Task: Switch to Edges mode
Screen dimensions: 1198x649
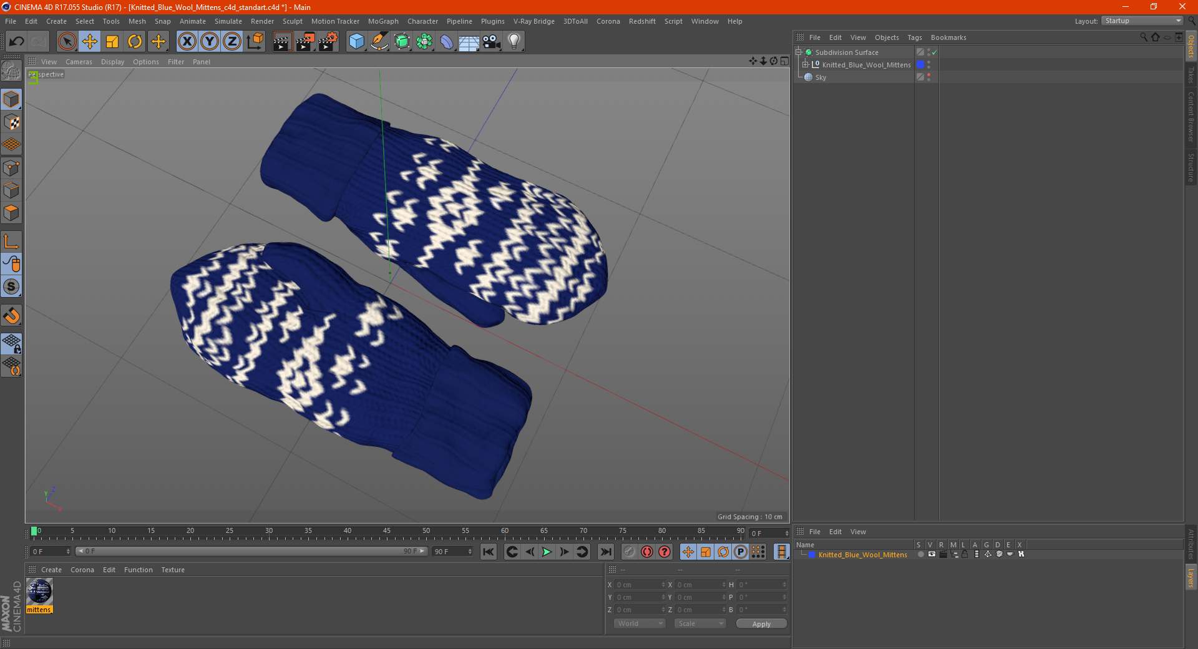Action: (x=11, y=190)
